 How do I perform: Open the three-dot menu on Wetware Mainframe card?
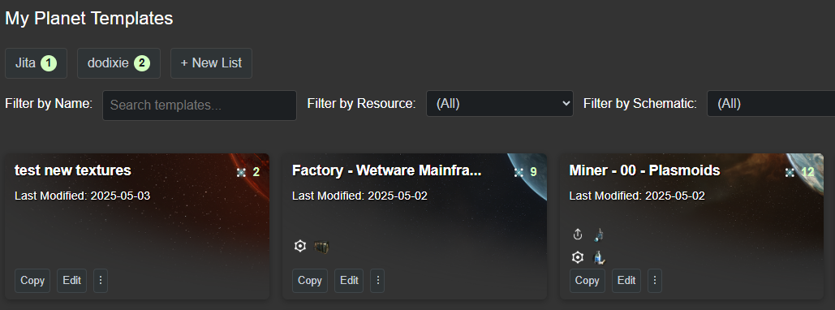(378, 281)
